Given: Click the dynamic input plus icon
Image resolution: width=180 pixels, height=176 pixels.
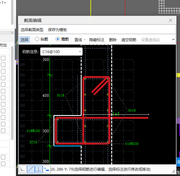Looking at the screenshot, I should pyautogui.click(x=46, y=169).
